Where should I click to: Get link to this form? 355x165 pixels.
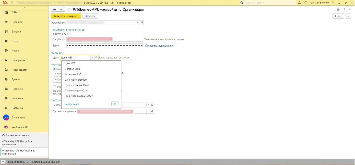339,9
